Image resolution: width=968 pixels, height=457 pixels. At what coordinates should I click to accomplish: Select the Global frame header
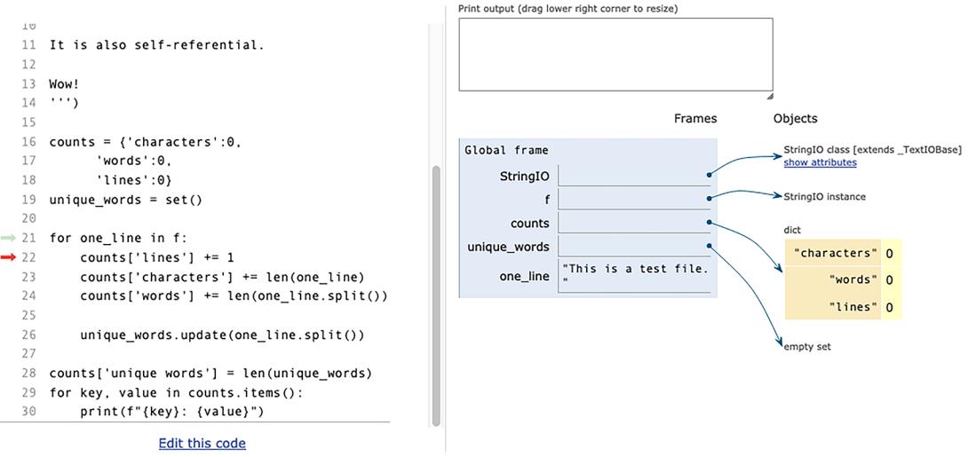(x=506, y=150)
